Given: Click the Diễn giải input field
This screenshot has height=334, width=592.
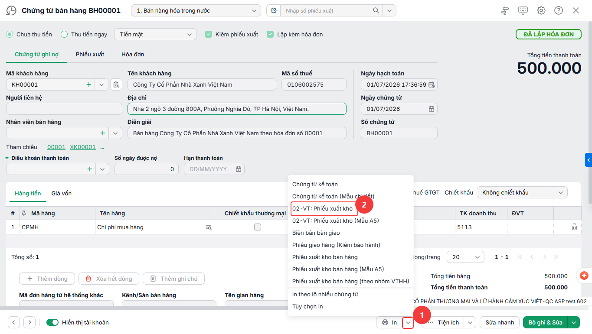Looking at the screenshot, I should pos(237,133).
